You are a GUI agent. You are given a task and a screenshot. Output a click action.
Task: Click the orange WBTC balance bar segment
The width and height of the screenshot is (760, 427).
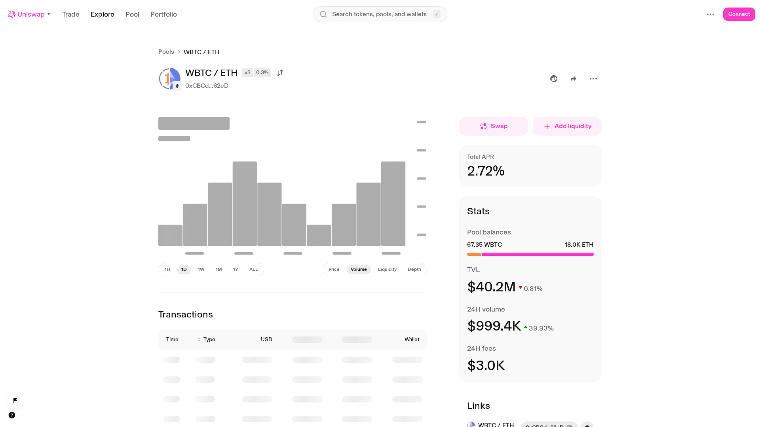pyautogui.click(x=474, y=254)
